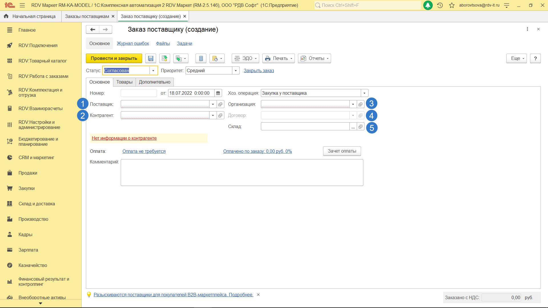Open history clock icon in title bar
The height and width of the screenshot is (308, 548).
point(440,5)
